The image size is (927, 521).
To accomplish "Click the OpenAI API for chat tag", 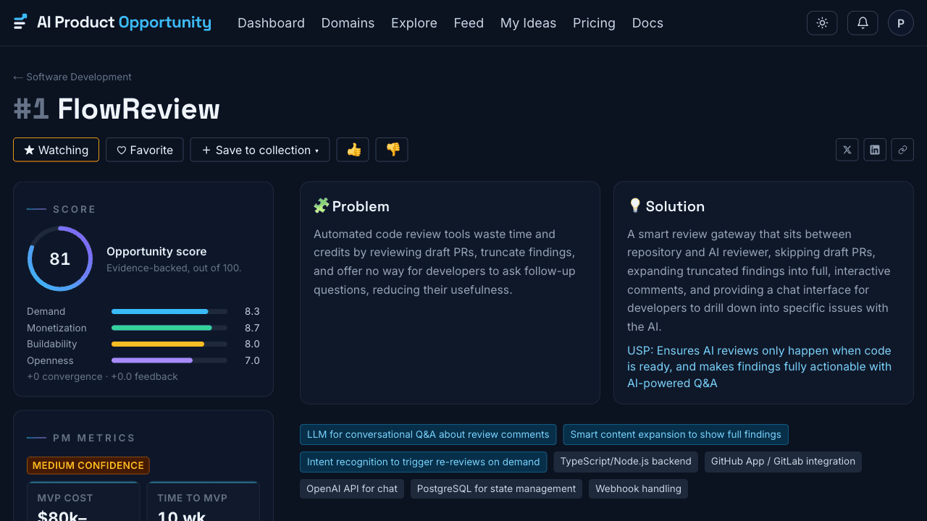I will 352,489.
